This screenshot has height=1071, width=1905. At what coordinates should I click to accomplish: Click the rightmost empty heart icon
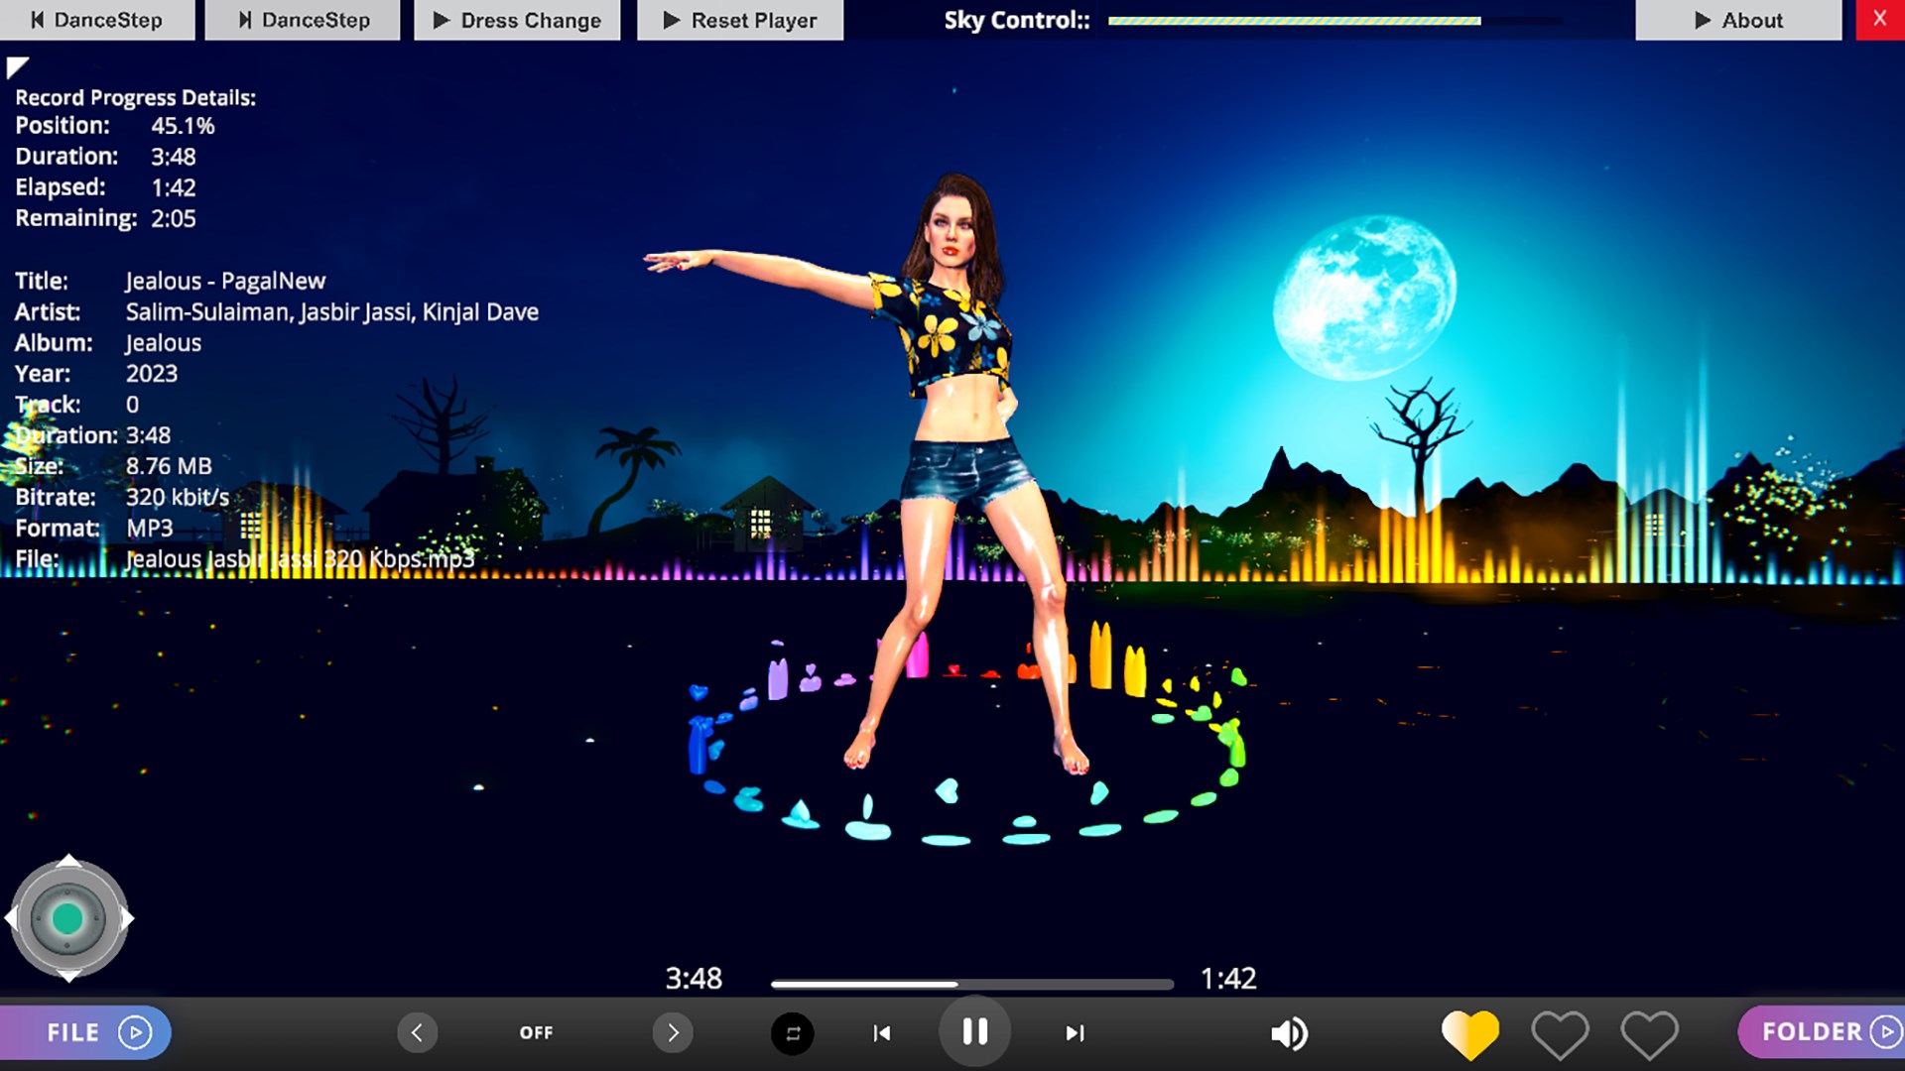(x=1649, y=1033)
